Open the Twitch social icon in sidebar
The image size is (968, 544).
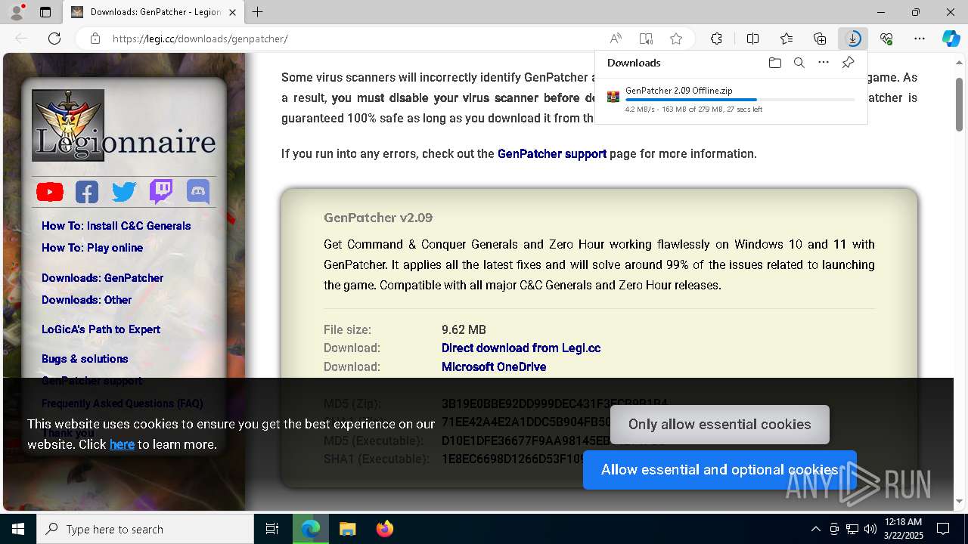click(161, 192)
